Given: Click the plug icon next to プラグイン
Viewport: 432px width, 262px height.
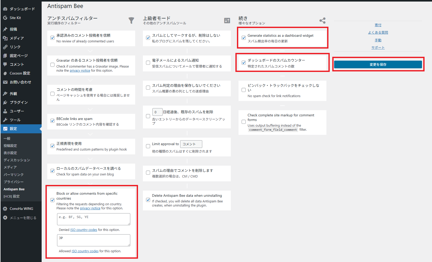Looking at the screenshot, I should point(5,102).
